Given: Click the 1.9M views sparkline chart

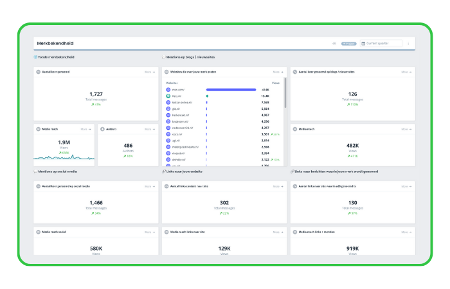Looking at the screenshot, I should click(x=64, y=157).
